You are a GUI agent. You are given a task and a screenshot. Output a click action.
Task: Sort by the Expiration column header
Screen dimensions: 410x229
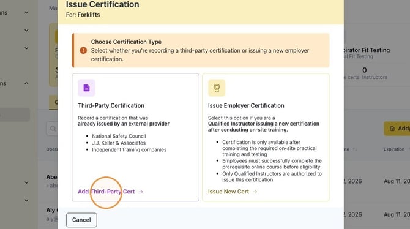tap(394, 149)
